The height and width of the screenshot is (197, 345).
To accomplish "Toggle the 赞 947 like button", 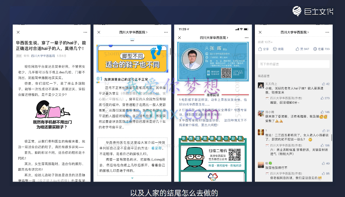I will click(302, 49).
